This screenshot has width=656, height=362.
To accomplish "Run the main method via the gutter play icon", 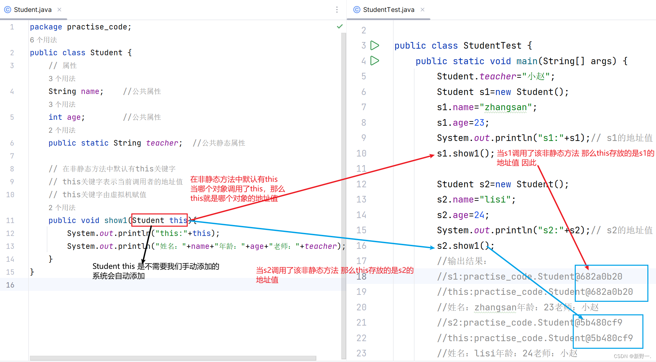I will pyautogui.click(x=374, y=61).
